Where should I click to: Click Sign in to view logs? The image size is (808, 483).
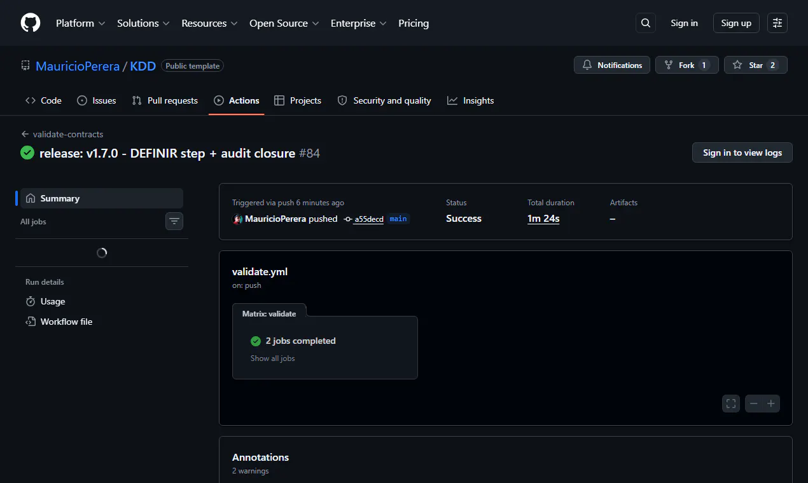742,153
